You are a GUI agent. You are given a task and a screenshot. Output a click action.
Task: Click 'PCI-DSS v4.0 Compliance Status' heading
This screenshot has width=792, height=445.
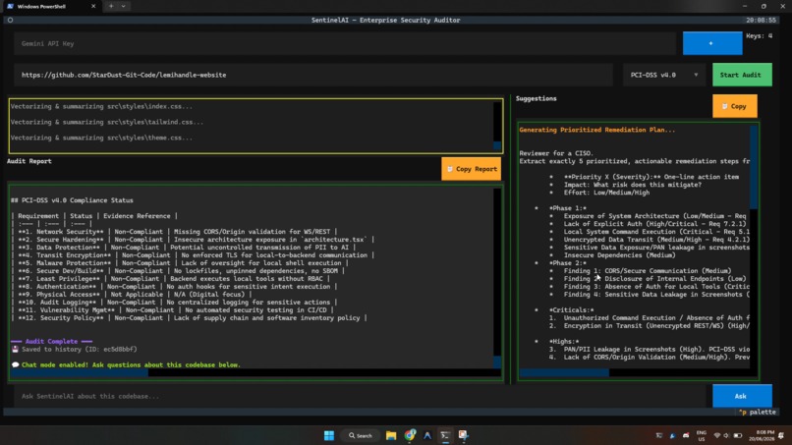click(x=73, y=200)
